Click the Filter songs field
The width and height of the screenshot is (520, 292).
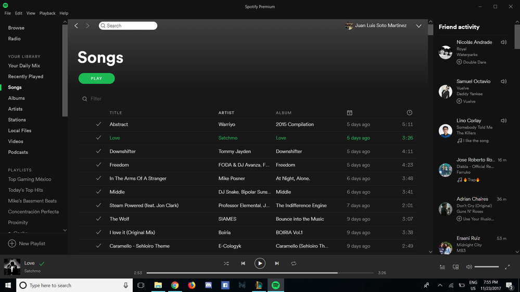point(96,99)
